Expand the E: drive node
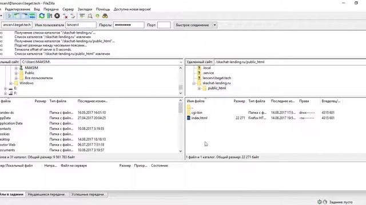This screenshot has width=366, height=205. click(5, 88)
